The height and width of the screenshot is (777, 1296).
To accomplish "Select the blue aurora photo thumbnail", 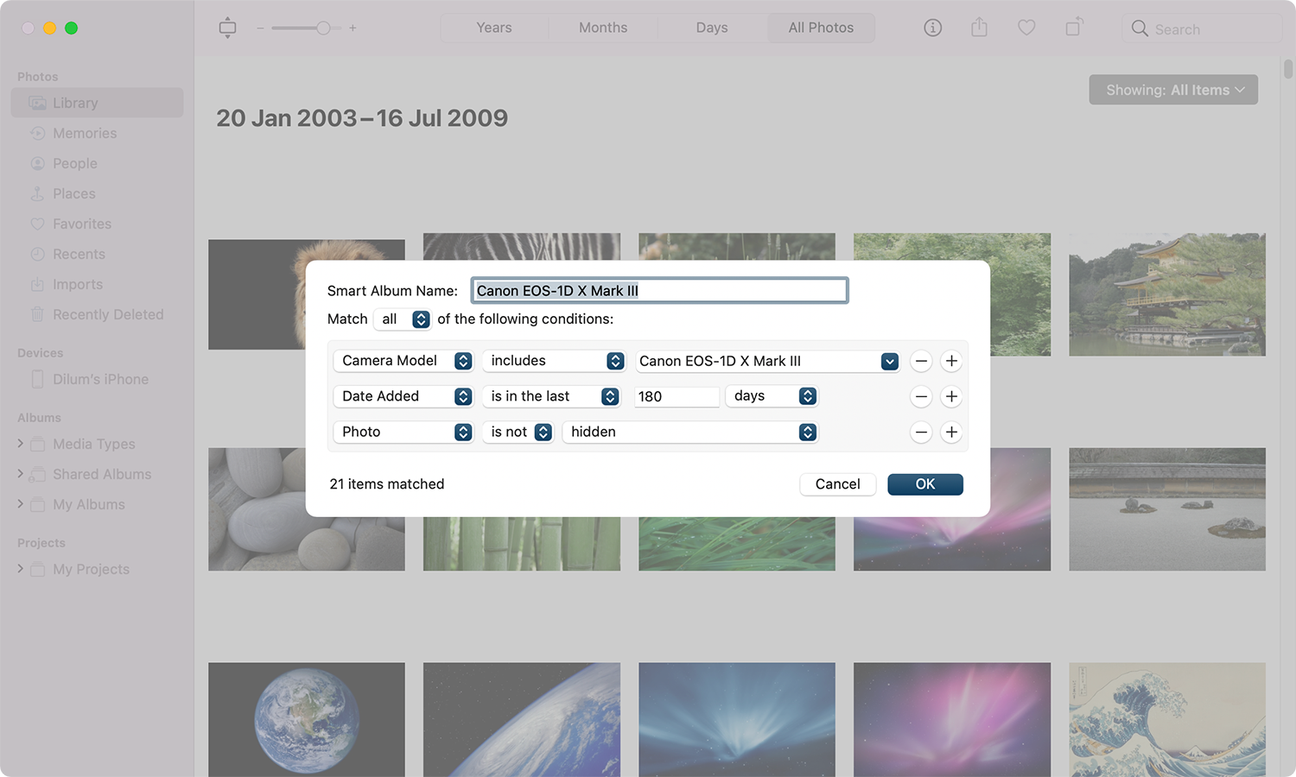I will [737, 719].
